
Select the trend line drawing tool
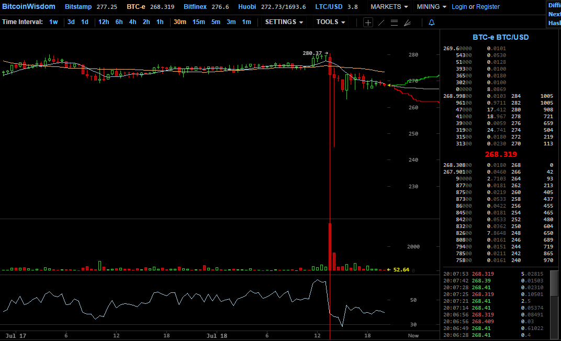[382, 22]
